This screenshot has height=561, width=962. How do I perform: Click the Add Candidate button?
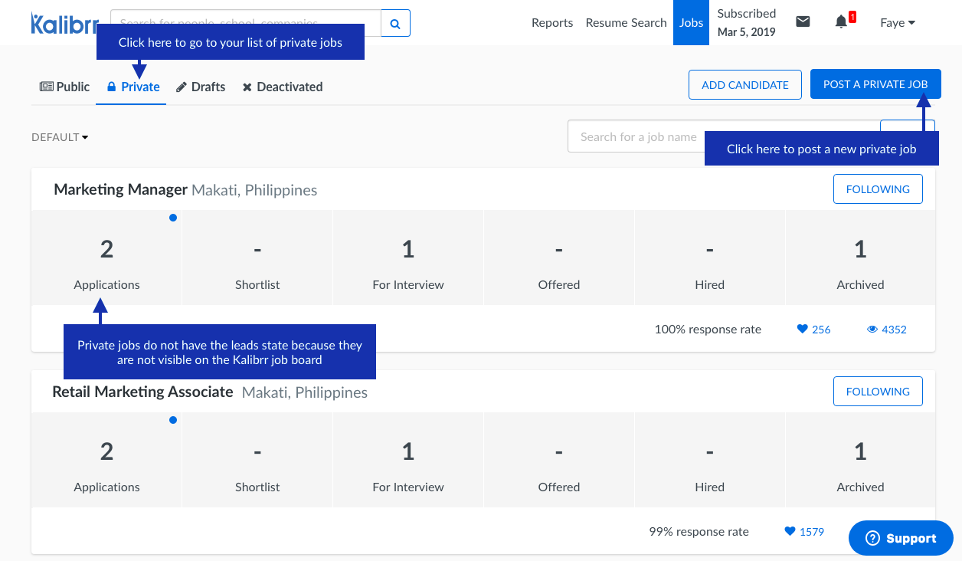click(744, 85)
